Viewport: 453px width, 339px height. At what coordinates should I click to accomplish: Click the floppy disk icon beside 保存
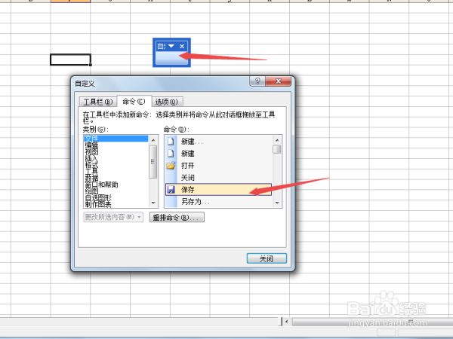pyautogui.click(x=171, y=189)
